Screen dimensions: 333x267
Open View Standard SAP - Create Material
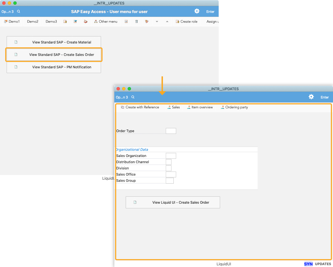click(54, 42)
